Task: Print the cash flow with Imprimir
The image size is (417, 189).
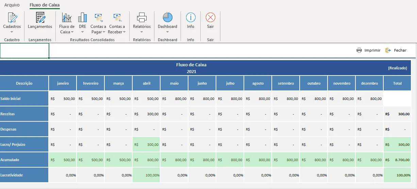Action: tap(368, 50)
